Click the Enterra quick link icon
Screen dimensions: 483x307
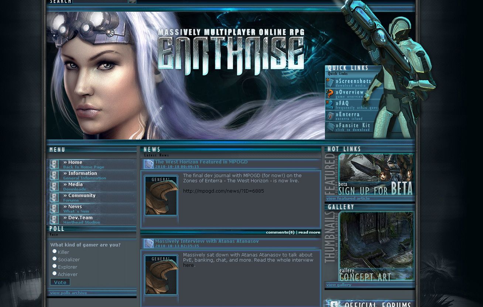(x=330, y=116)
